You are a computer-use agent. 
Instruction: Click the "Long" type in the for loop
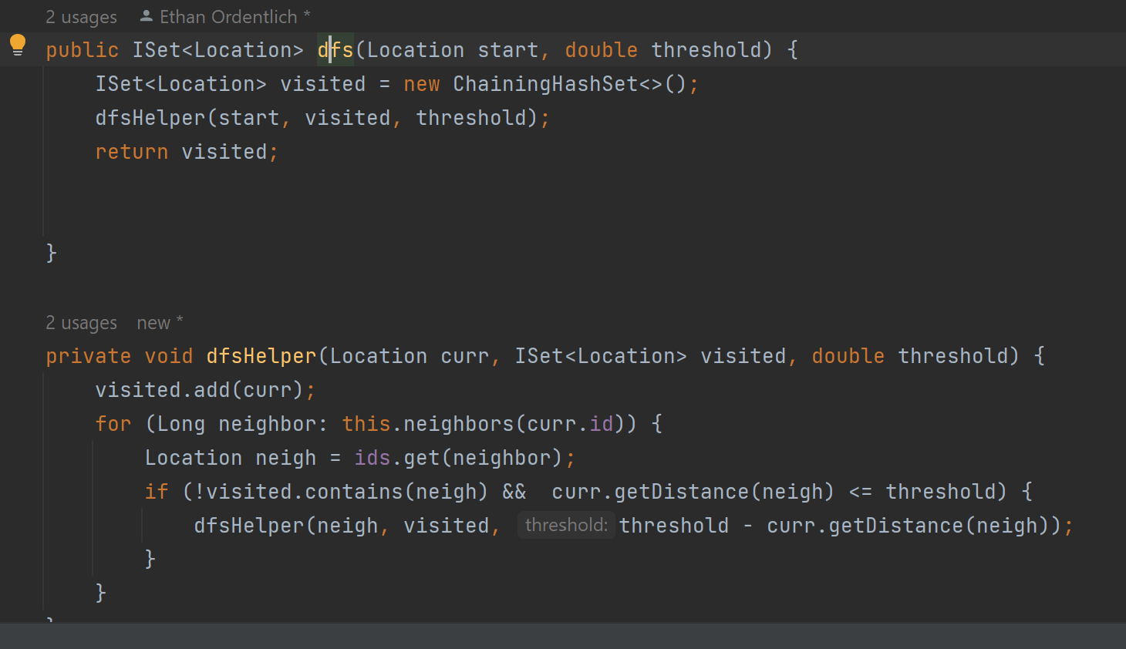click(x=181, y=424)
